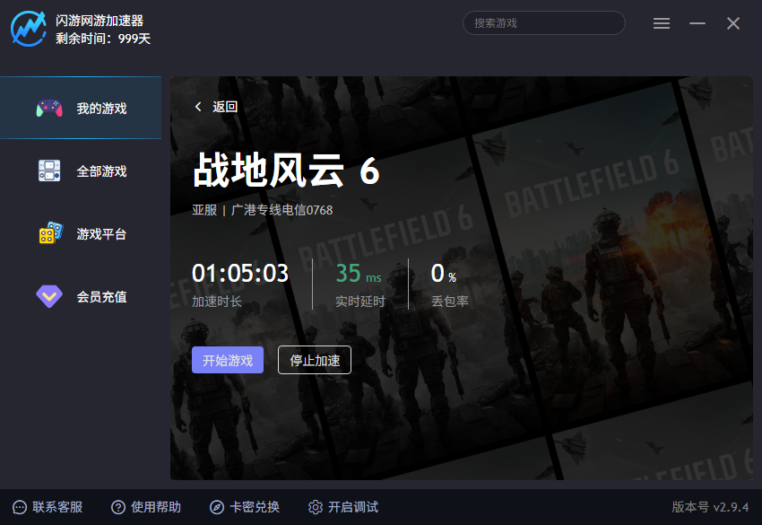Viewport: 762px width, 525px height.
Task: Go back using the 返回 chevron
Action: 198,106
